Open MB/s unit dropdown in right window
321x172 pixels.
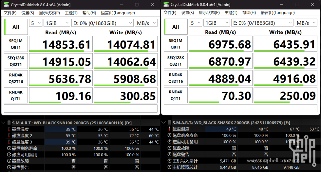[306, 23]
